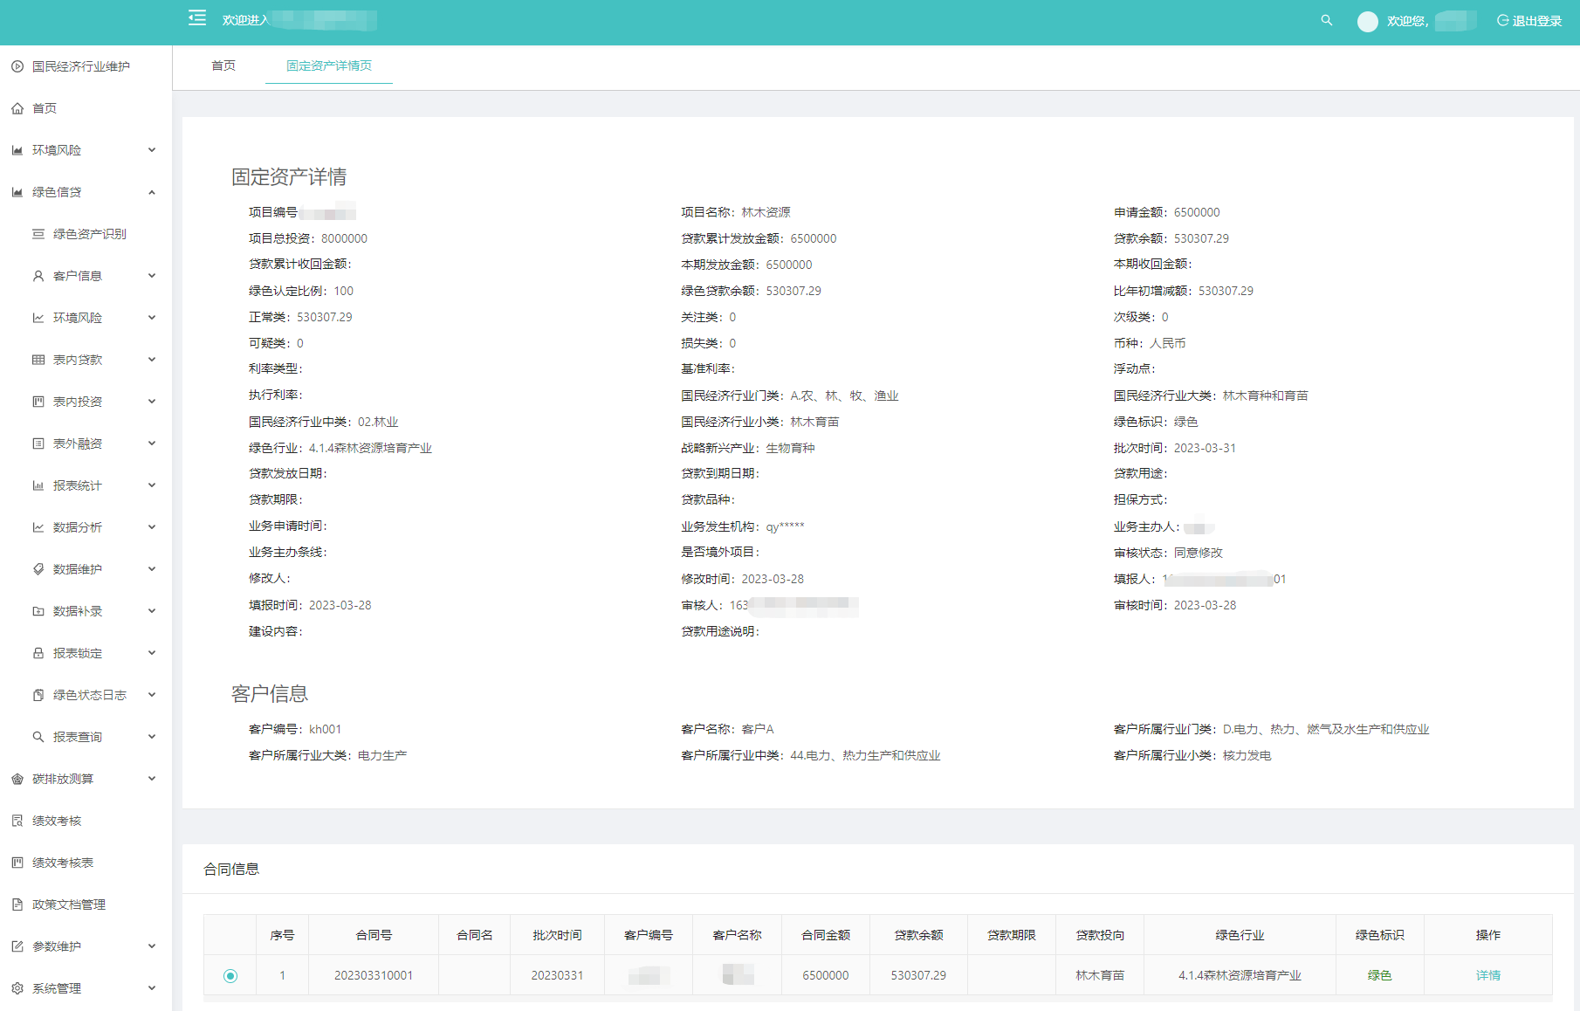Click the 绿色资产识别 list icon
The image size is (1580, 1011).
click(x=38, y=234)
